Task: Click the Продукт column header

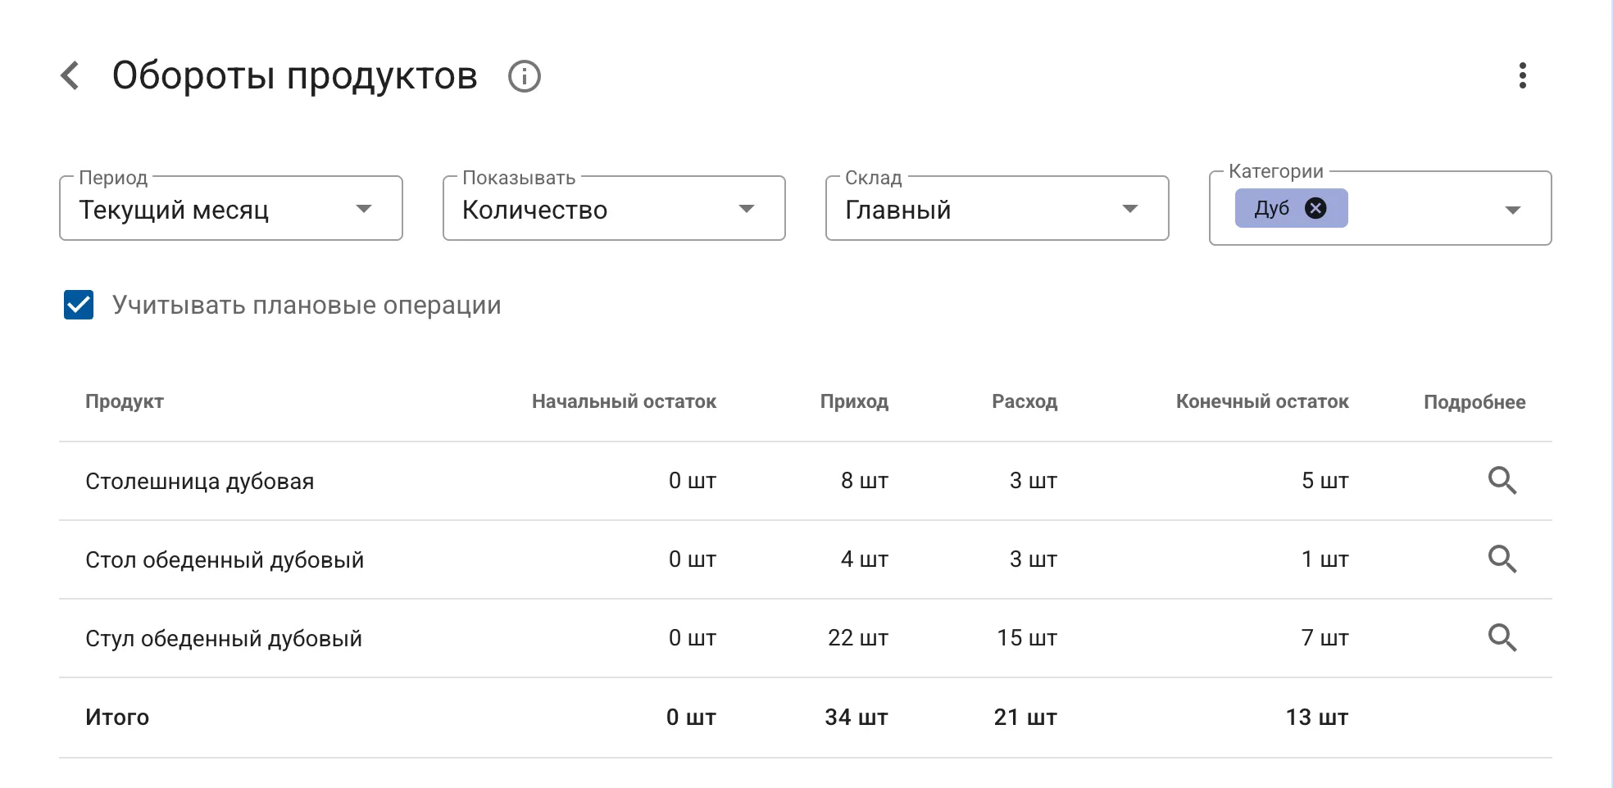Action: (125, 401)
